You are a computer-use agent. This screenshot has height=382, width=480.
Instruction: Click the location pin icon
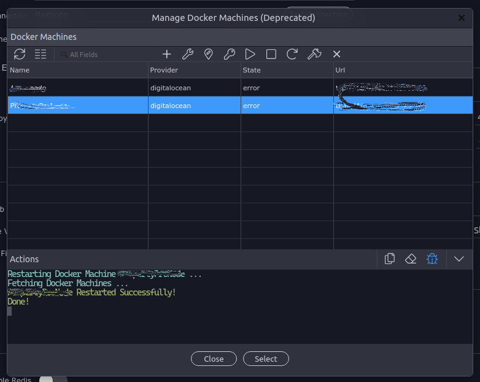tap(209, 54)
